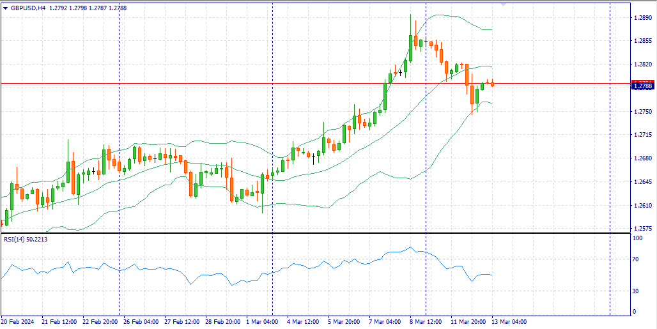Select the blue RSI line at its peak

(x=411, y=247)
